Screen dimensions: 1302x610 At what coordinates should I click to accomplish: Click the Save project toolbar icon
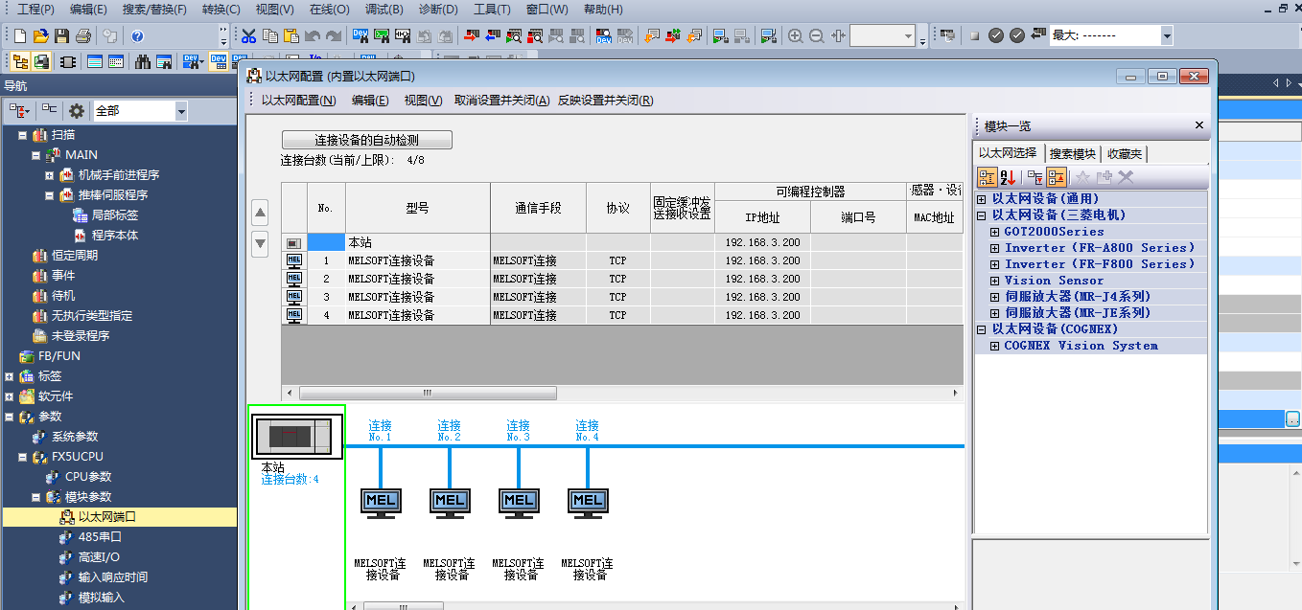(62, 36)
